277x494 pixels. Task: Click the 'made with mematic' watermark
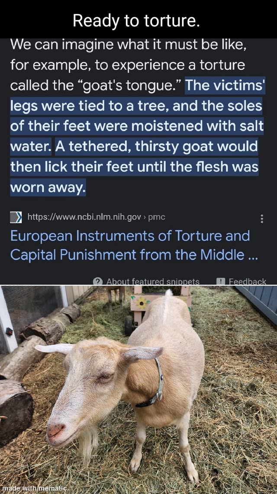pyautogui.click(x=35, y=488)
